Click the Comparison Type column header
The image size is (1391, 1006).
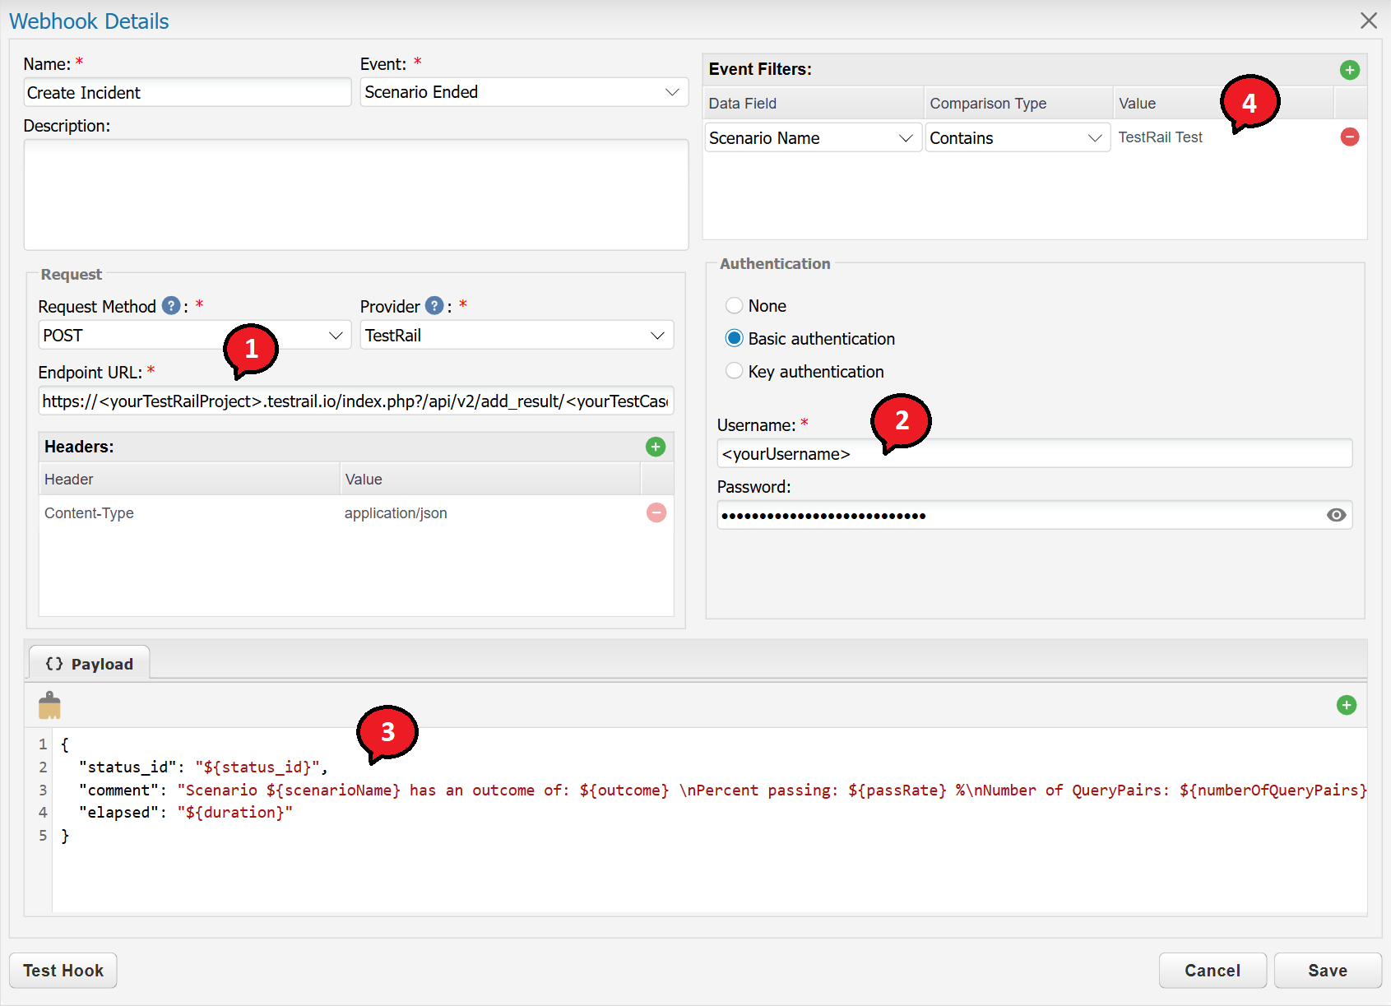click(1018, 104)
